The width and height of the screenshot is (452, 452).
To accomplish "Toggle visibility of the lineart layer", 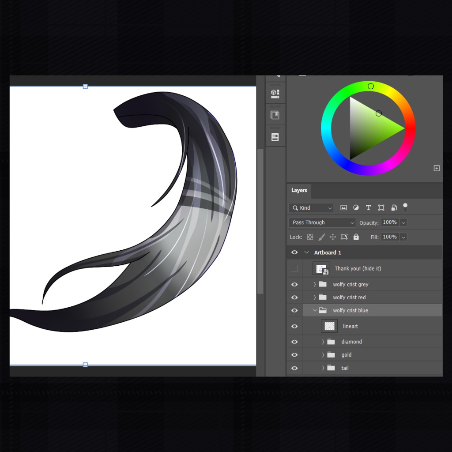I will click(x=294, y=326).
